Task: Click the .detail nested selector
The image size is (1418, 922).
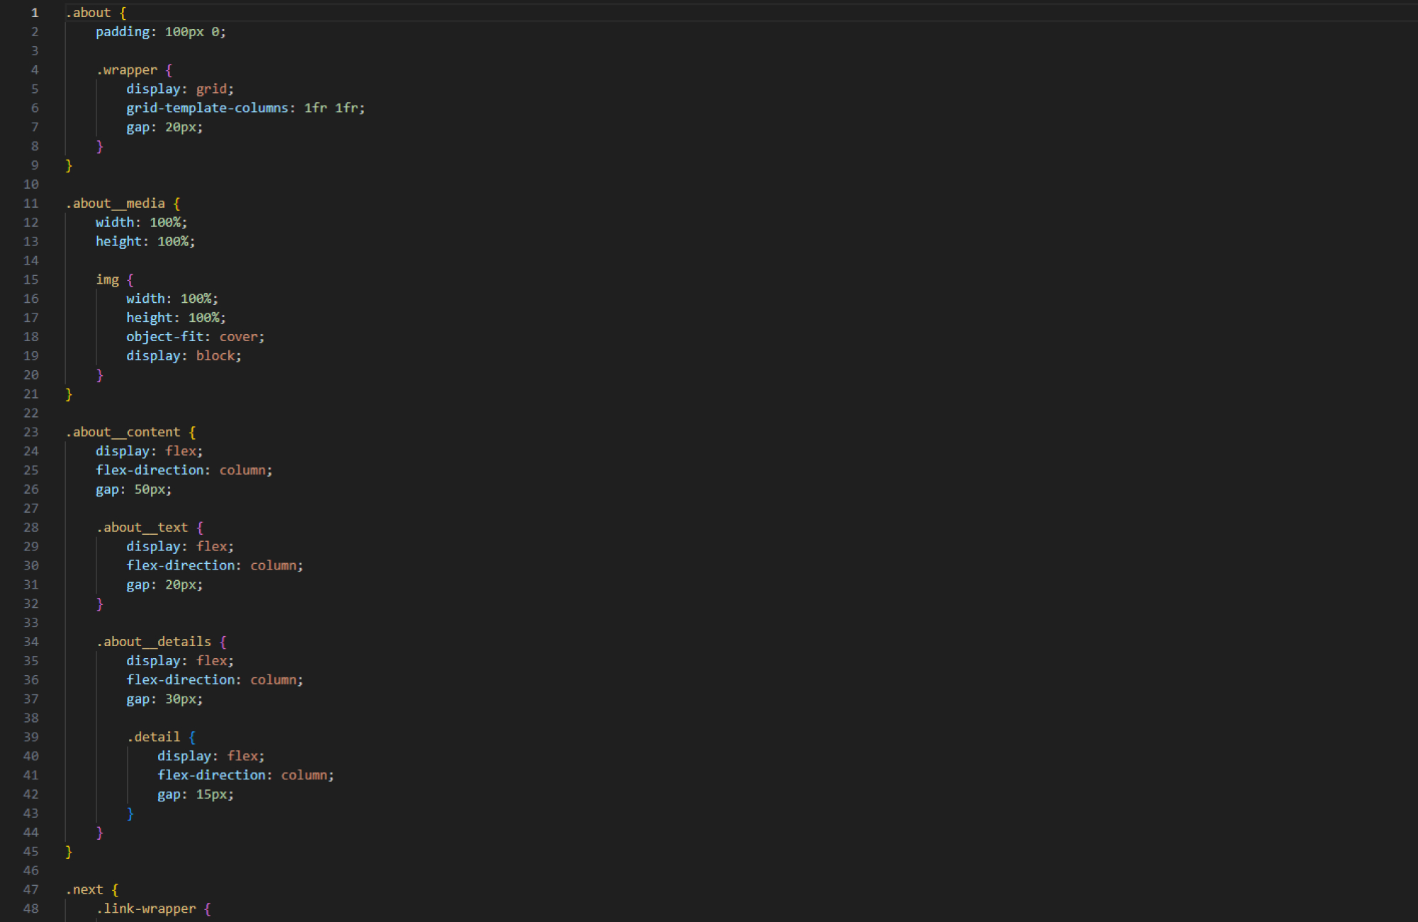Action: coord(154,737)
